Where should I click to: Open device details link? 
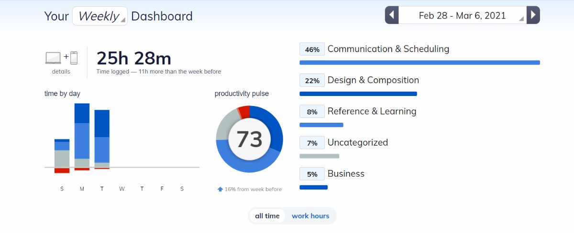pyautogui.click(x=61, y=72)
